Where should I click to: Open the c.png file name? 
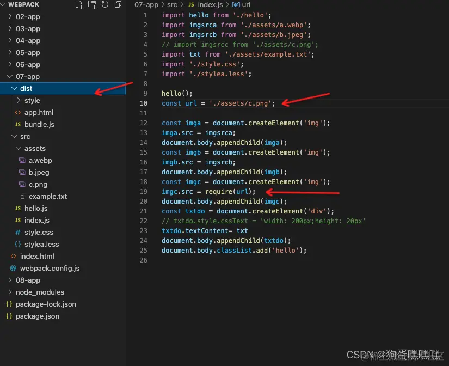tap(38, 184)
